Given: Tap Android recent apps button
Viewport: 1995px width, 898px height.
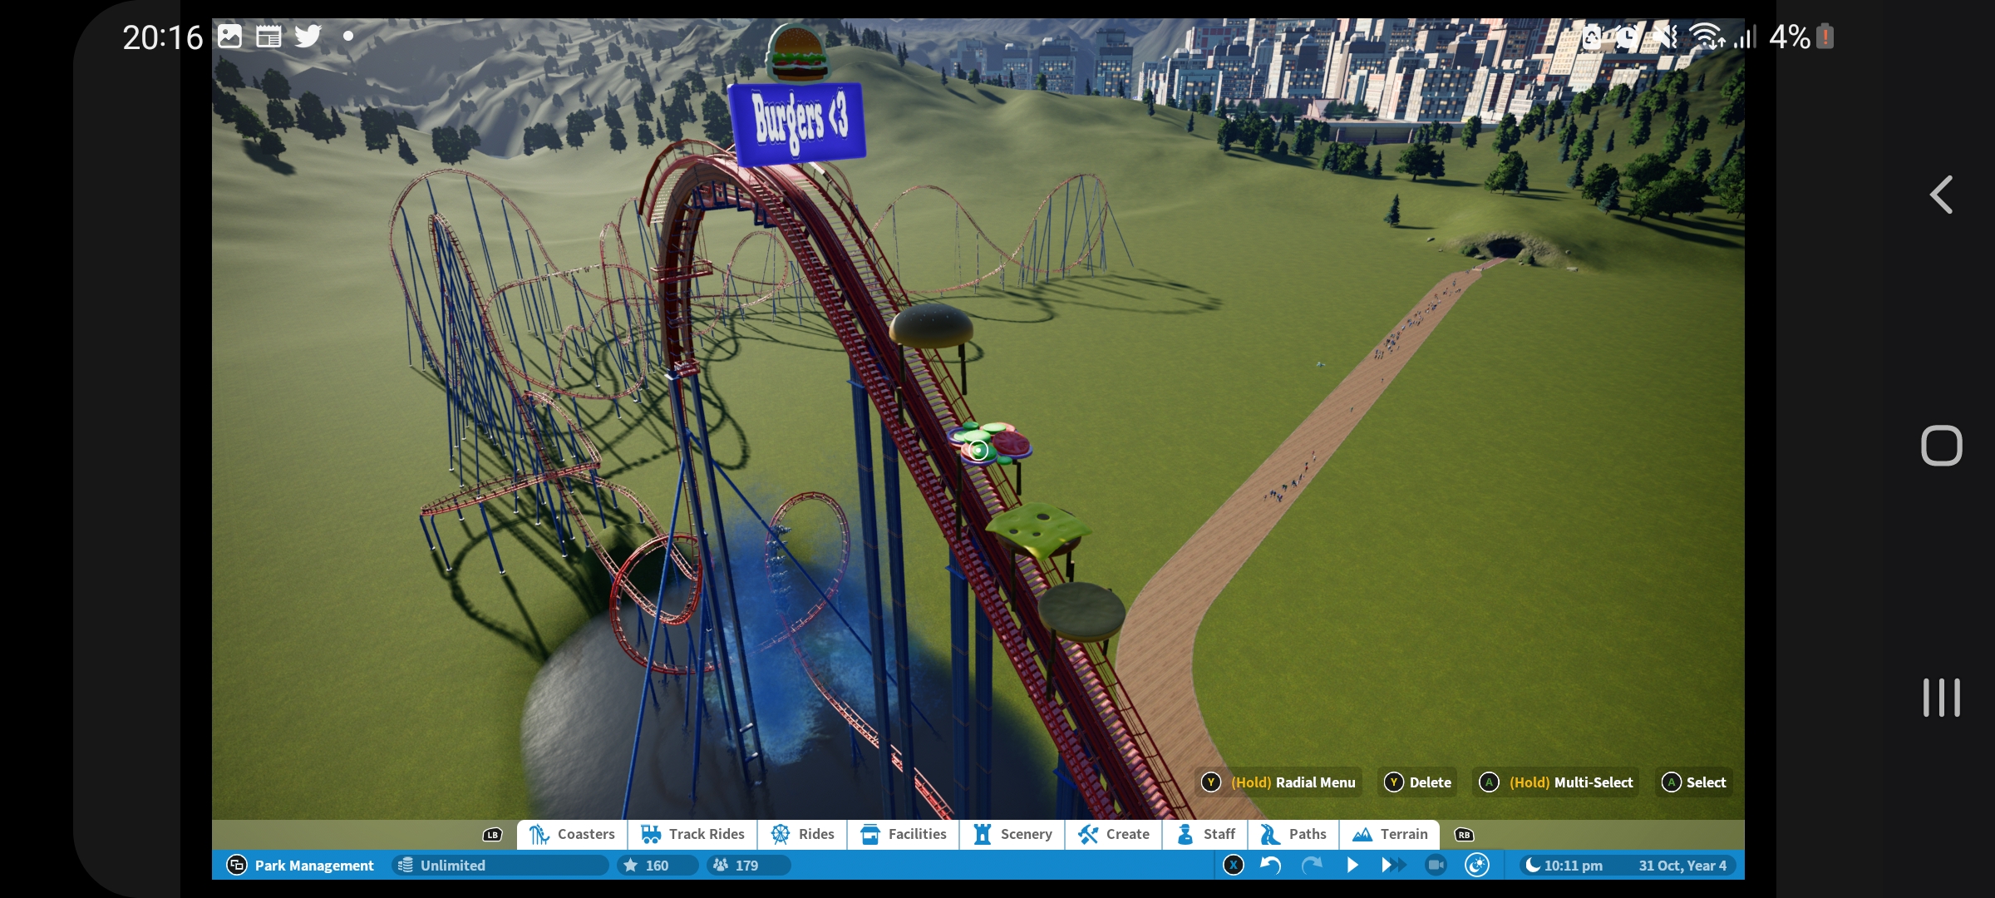Looking at the screenshot, I should coord(1941,698).
